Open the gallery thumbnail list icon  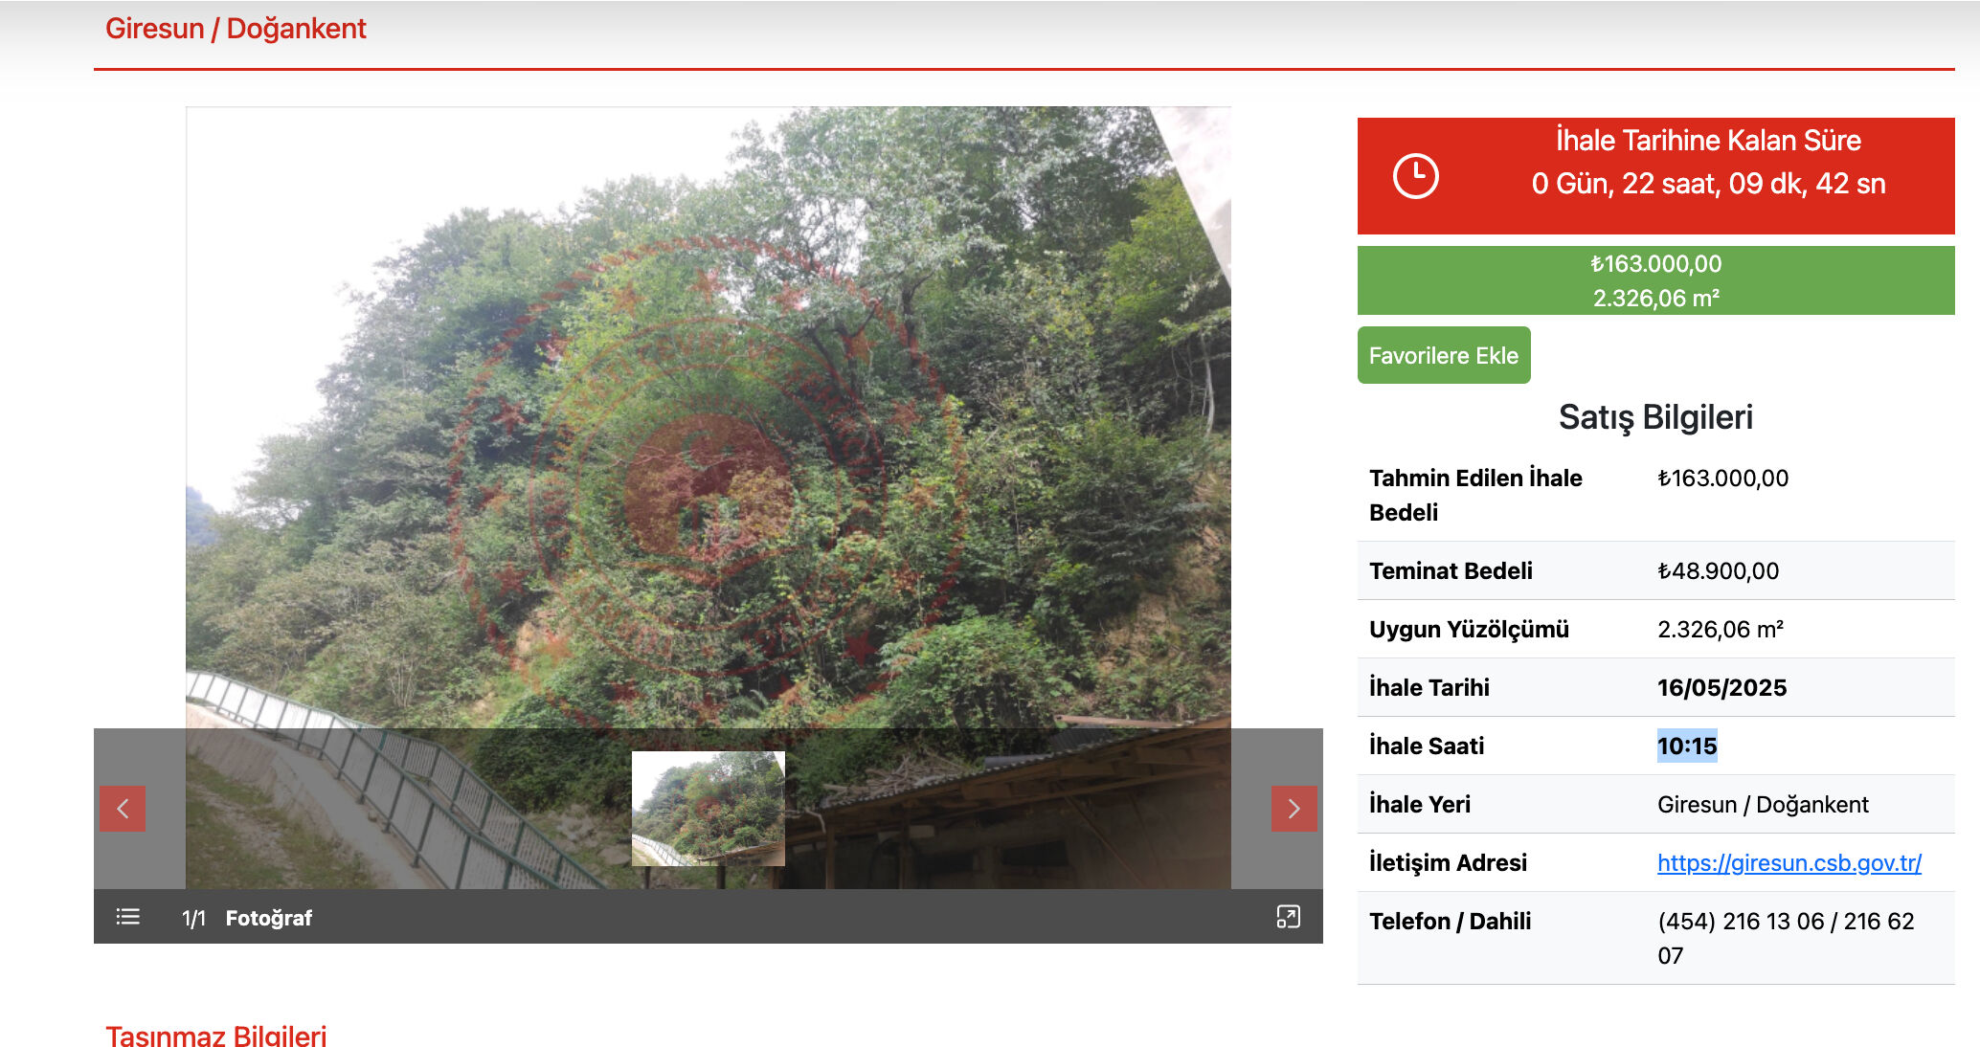pos(128,917)
